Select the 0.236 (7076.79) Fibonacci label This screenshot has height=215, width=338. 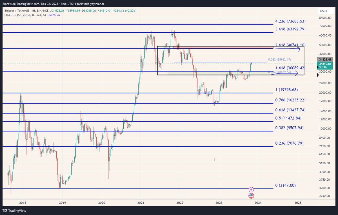tap(289, 143)
